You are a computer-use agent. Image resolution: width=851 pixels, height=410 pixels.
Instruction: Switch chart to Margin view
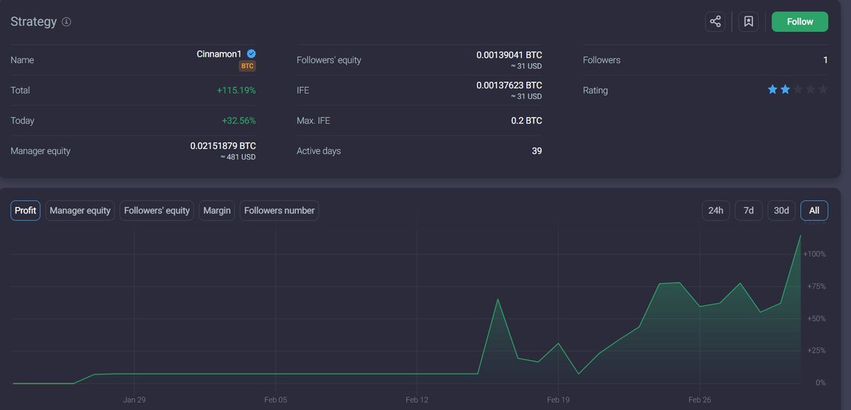[x=217, y=211]
